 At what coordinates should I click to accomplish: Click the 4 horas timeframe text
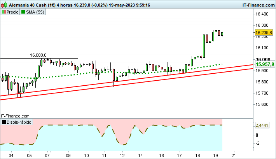65,5
